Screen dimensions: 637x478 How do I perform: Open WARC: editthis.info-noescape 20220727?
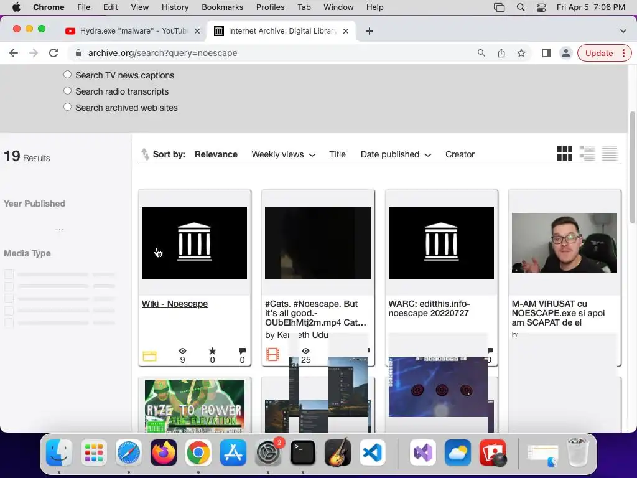[429, 309]
